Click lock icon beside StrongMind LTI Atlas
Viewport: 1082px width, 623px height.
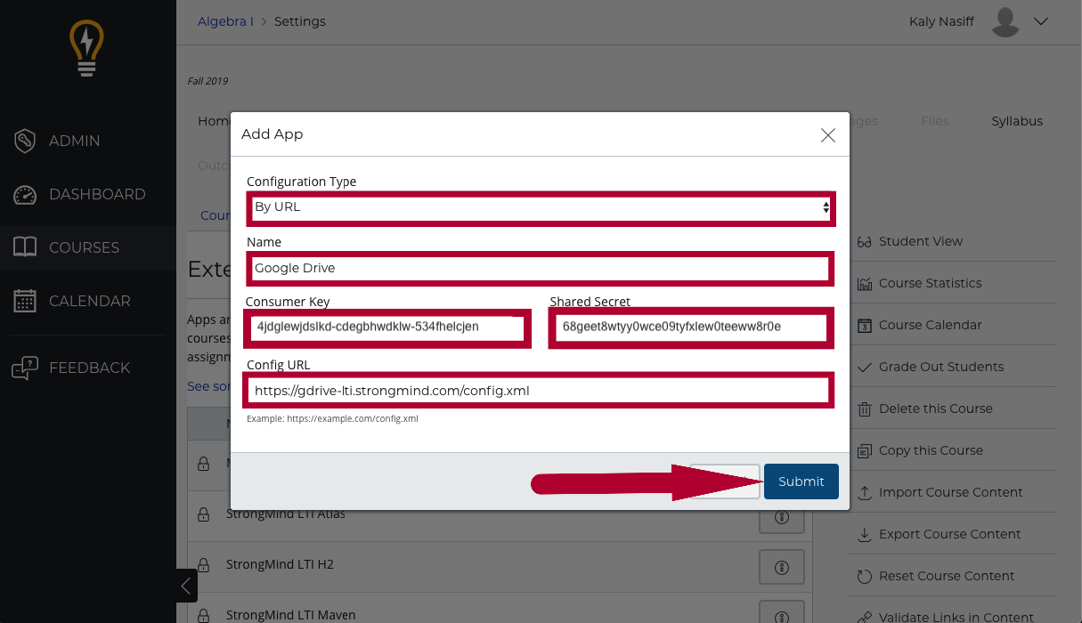[x=203, y=514]
